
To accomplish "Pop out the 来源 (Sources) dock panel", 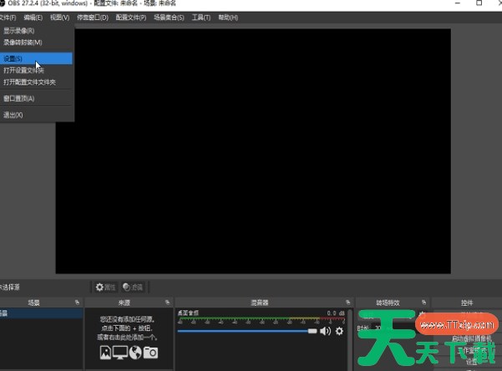I will 167,302.
